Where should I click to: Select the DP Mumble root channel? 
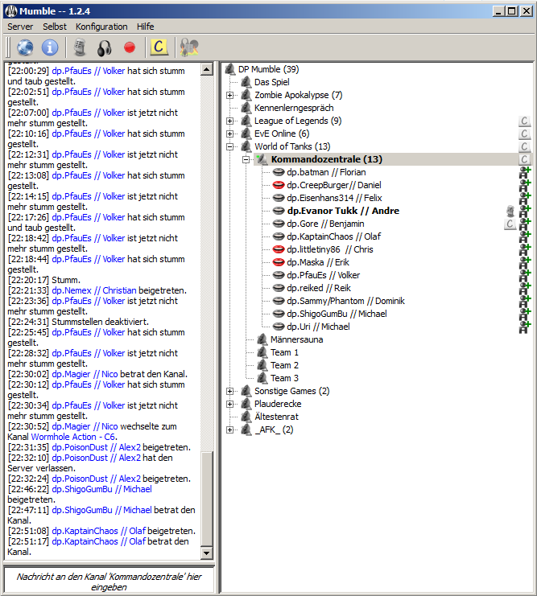[x=268, y=69]
